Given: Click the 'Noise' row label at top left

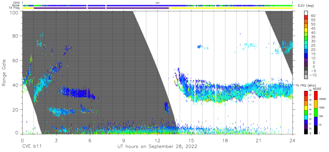Looking at the screenshot, I should 16,5.
